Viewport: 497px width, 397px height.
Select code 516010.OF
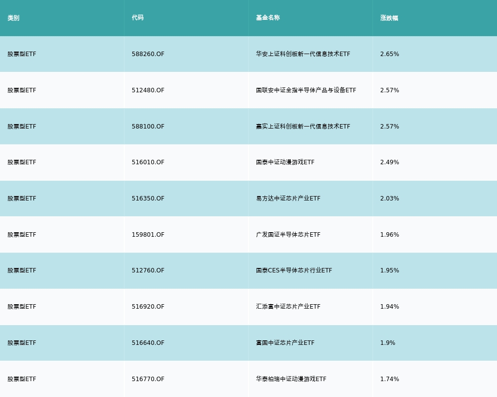[148, 162]
